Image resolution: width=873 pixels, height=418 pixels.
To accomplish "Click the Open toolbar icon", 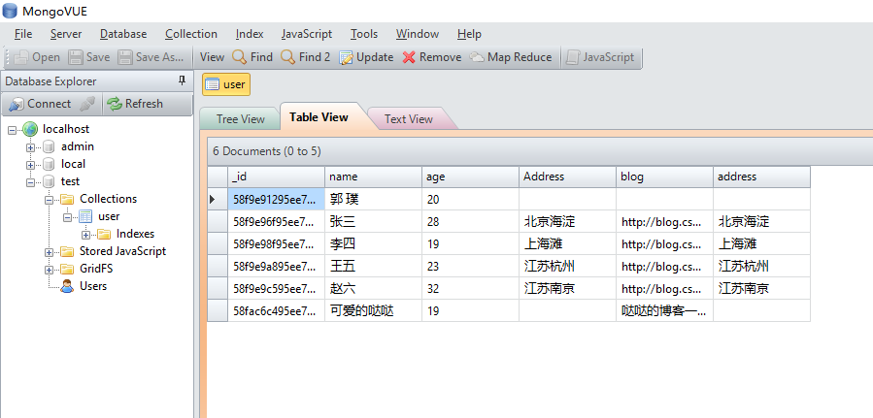I will coord(21,57).
